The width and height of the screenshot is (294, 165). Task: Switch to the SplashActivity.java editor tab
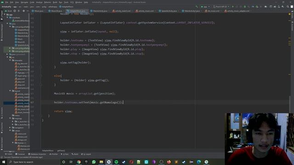[168, 11]
